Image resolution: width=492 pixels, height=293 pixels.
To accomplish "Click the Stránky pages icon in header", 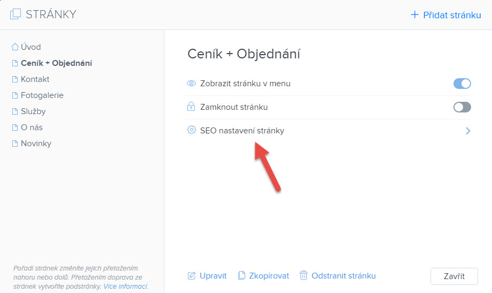I will (x=16, y=14).
